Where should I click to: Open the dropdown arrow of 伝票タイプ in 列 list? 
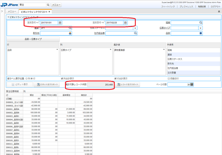(111, 49)
